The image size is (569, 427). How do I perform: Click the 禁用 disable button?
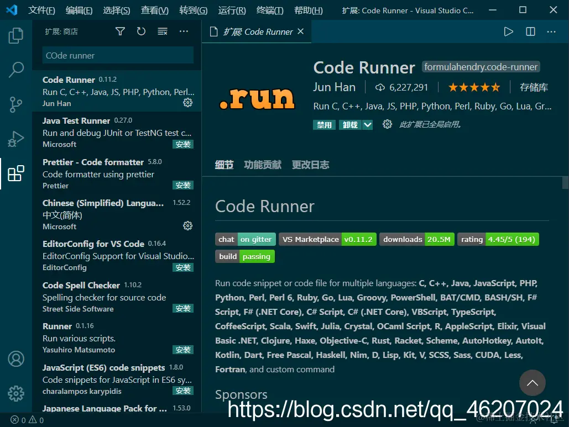324,125
